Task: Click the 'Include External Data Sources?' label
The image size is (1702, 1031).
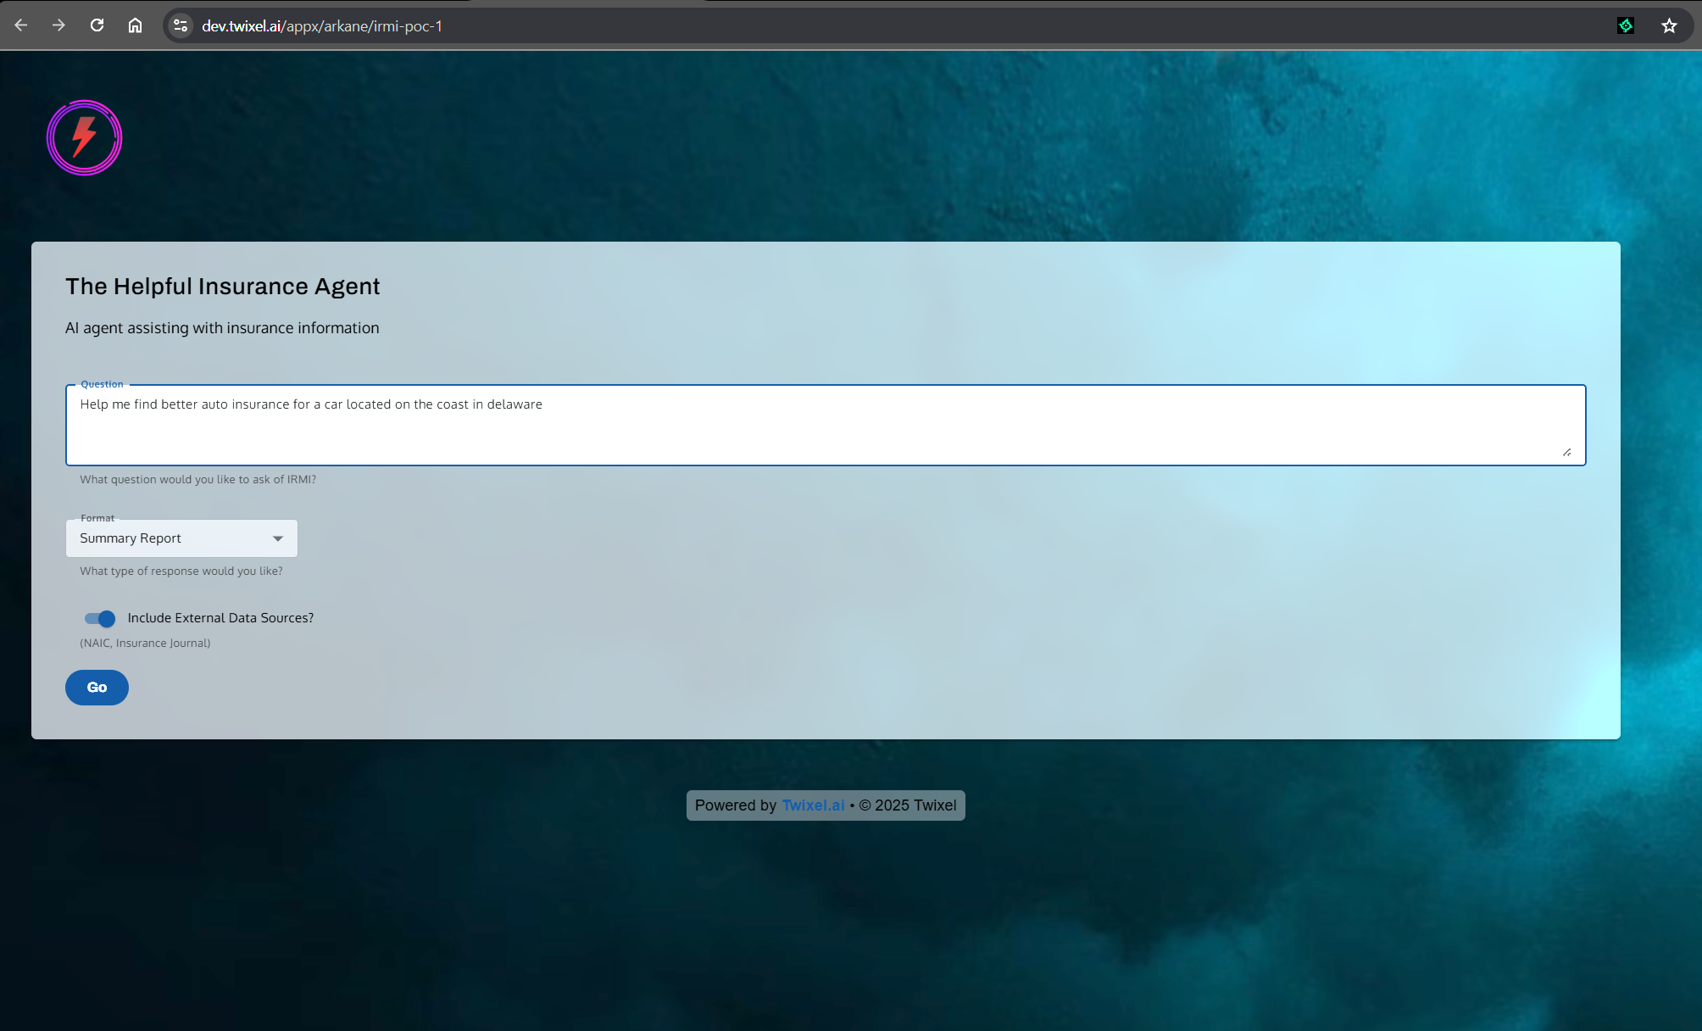Action: (x=220, y=618)
